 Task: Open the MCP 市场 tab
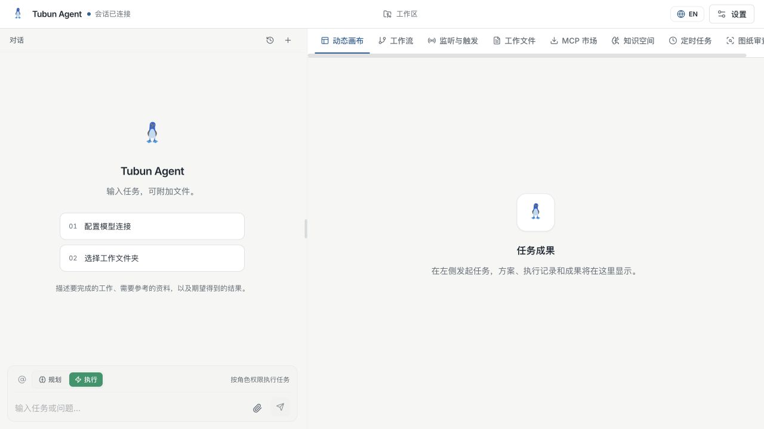(x=574, y=41)
